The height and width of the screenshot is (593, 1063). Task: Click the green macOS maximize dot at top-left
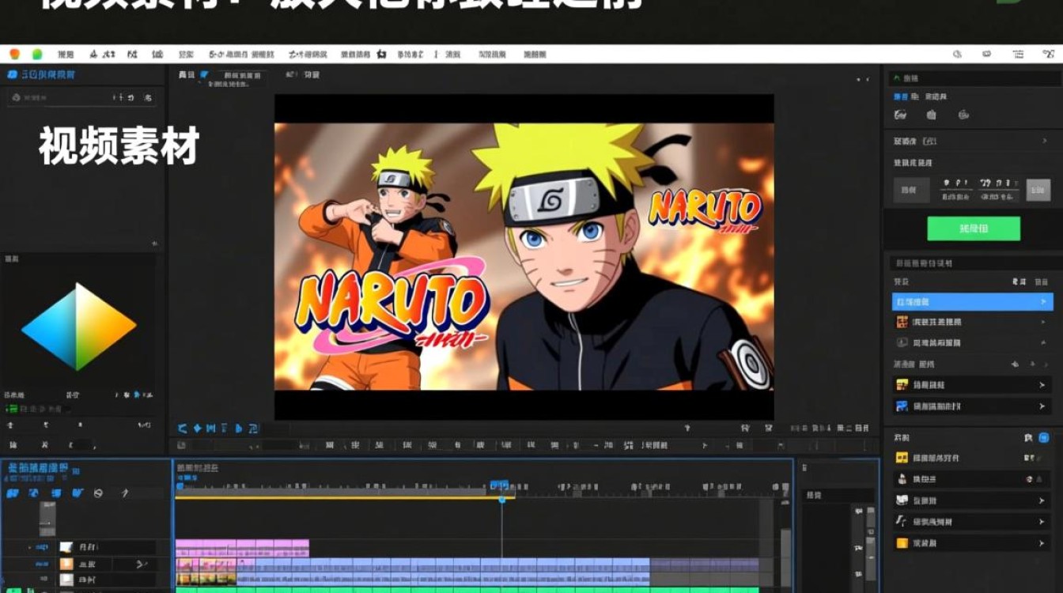coord(36,54)
